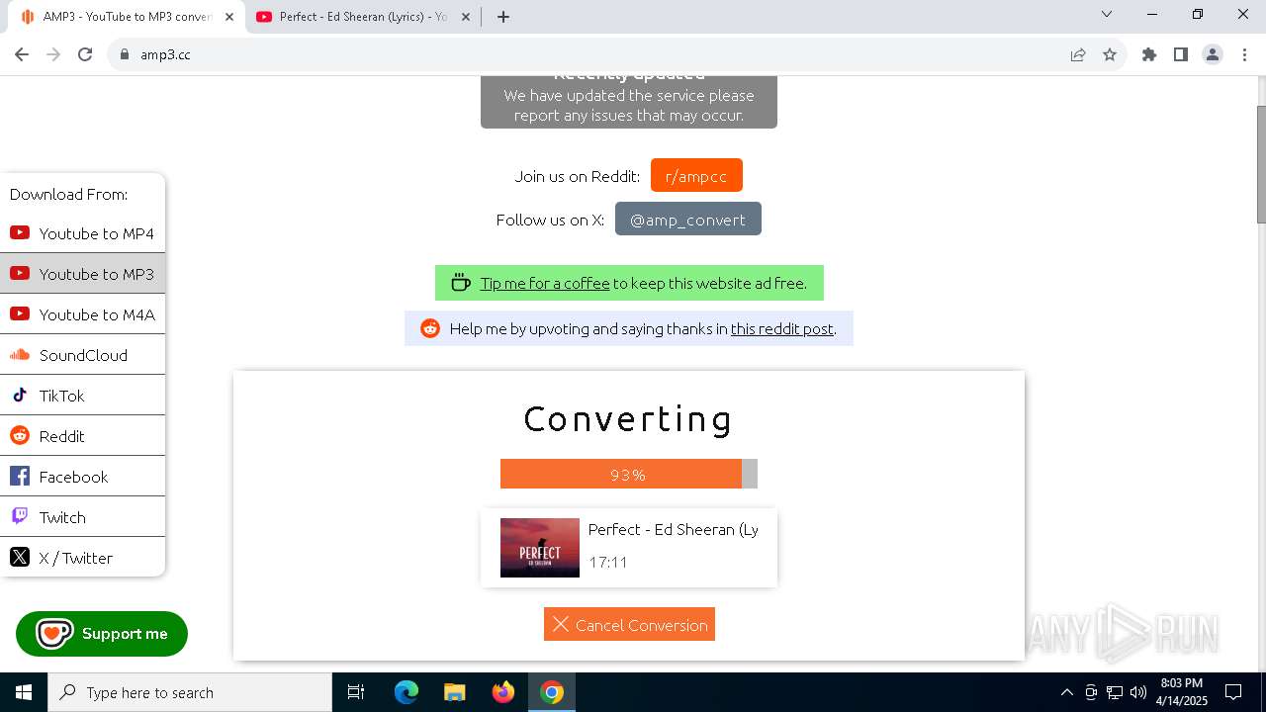Click the 93% conversion progress bar

point(629,474)
